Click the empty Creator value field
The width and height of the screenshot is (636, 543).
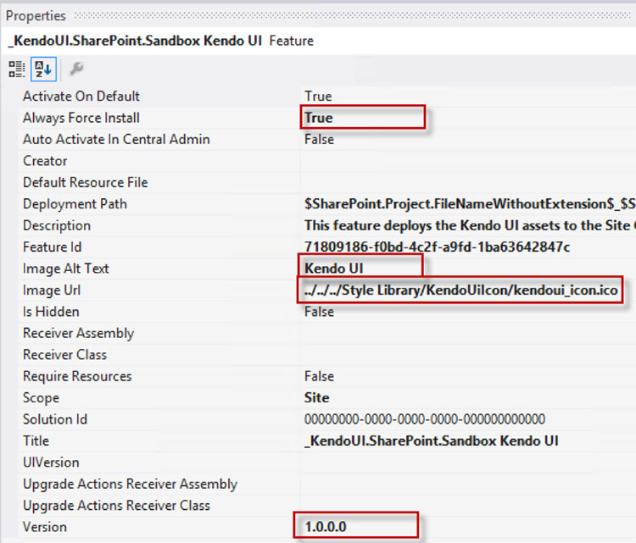(x=468, y=161)
